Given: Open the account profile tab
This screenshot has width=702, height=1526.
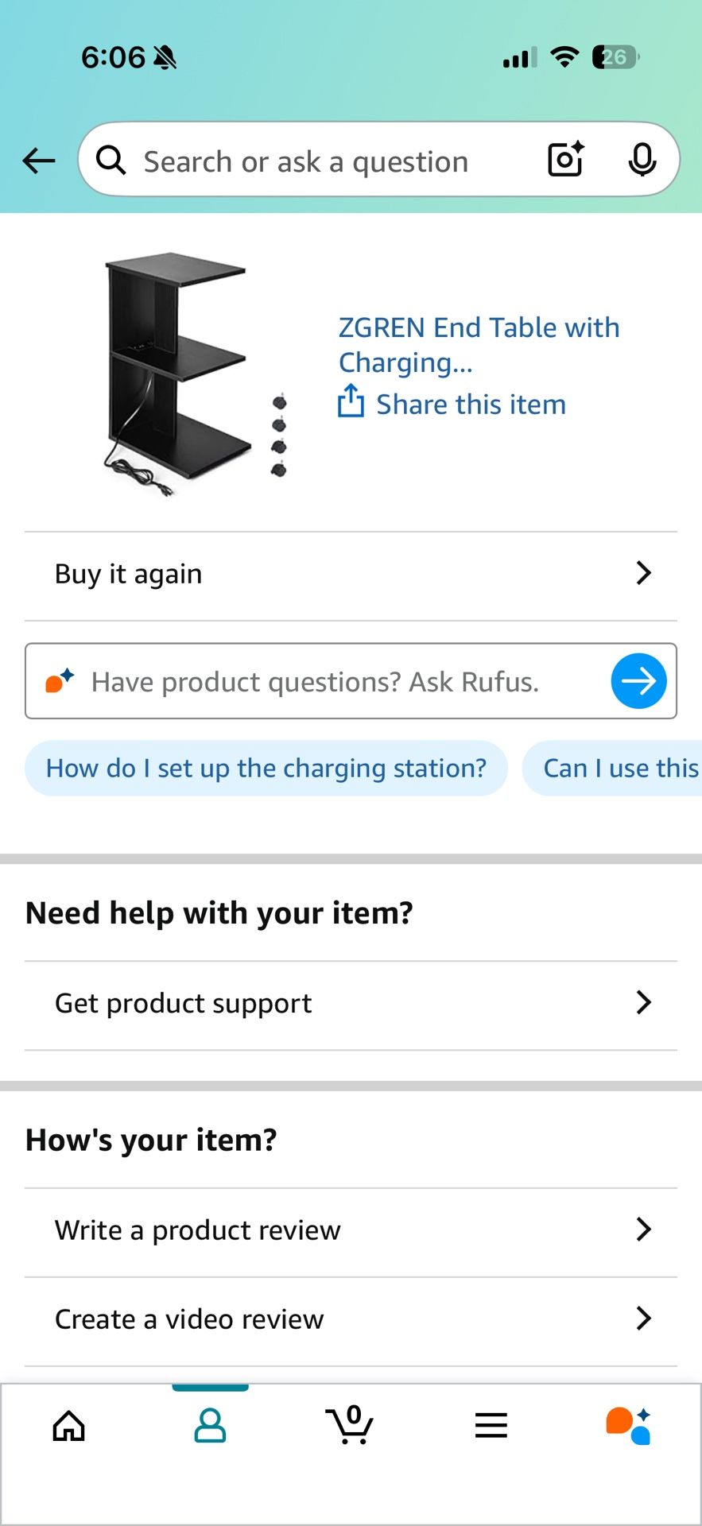Looking at the screenshot, I should pyautogui.click(x=210, y=1426).
